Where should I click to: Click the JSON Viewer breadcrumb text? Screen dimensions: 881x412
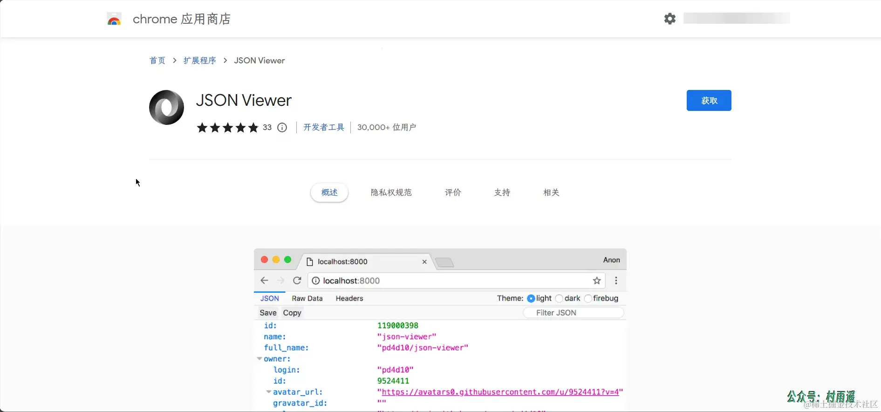coord(260,61)
